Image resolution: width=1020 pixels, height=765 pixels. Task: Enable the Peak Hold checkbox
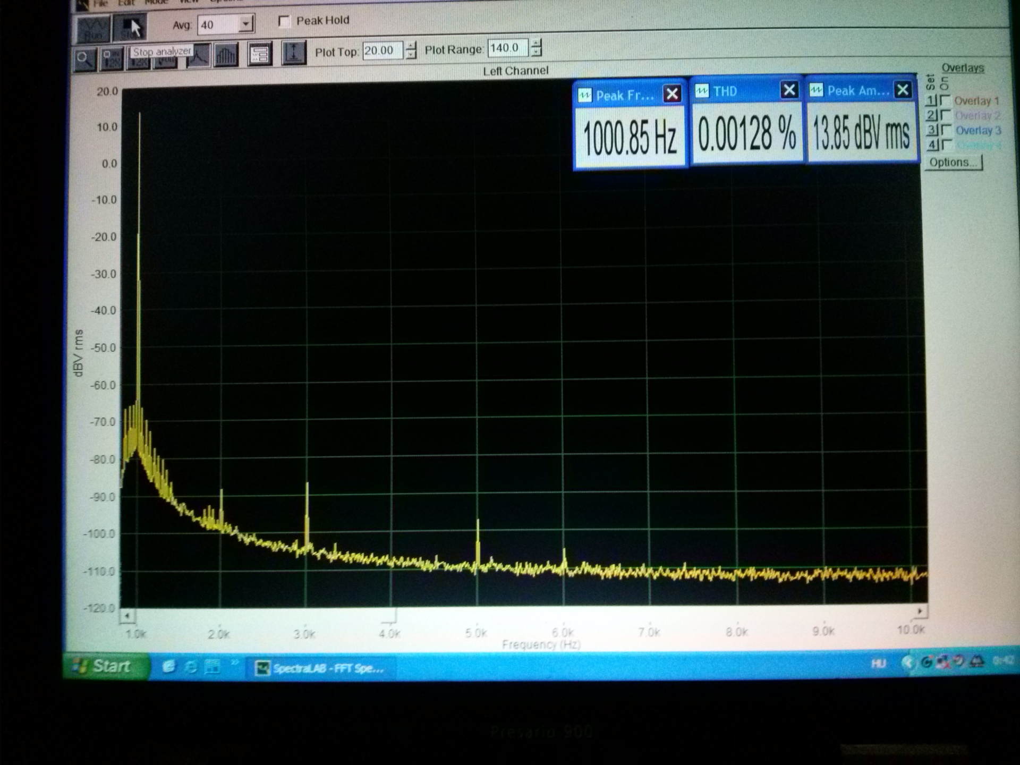285,21
